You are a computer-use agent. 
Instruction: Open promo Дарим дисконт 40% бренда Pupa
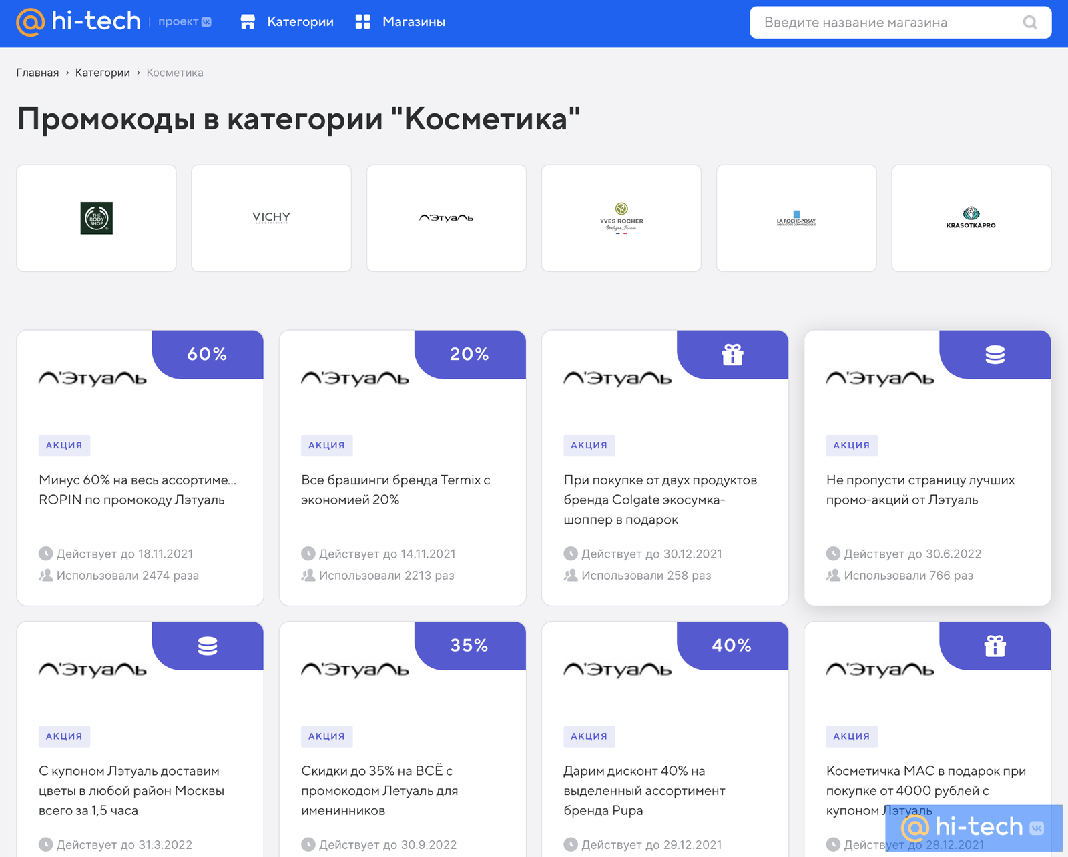pyautogui.click(x=644, y=790)
